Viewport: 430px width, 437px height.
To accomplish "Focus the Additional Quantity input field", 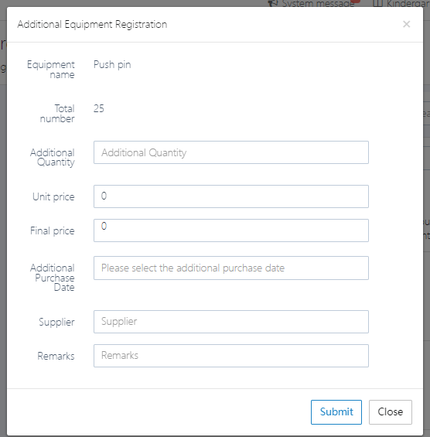I will (x=231, y=152).
